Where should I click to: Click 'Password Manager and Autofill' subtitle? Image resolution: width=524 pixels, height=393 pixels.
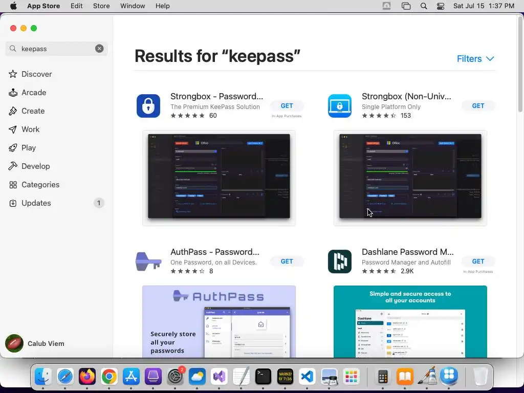406,263
